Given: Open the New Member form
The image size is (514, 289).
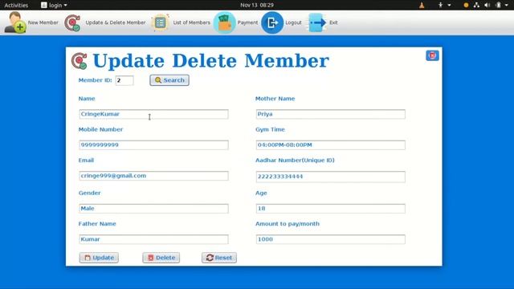Looking at the screenshot, I should pos(31,22).
